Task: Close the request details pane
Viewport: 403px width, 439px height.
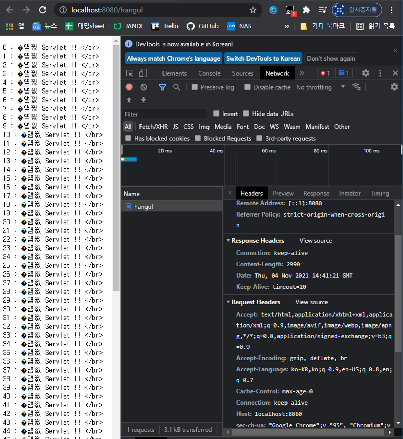Action: 230,193
